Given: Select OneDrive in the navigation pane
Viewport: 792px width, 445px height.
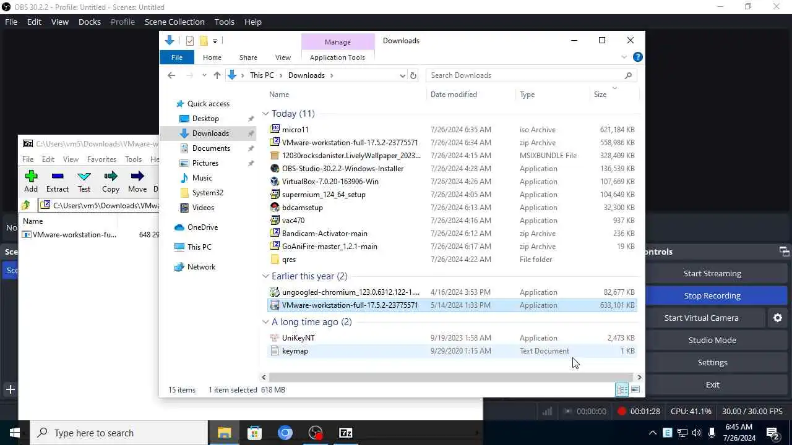Looking at the screenshot, I should pyautogui.click(x=202, y=227).
